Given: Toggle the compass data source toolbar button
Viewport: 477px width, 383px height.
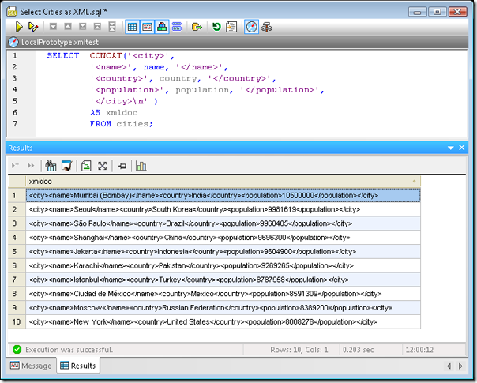Looking at the screenshot, I should [251, 26].
